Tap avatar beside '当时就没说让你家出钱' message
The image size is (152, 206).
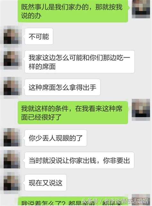12,159
